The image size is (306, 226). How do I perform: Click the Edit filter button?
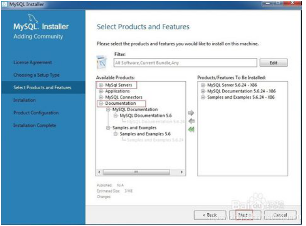point(274,63)
